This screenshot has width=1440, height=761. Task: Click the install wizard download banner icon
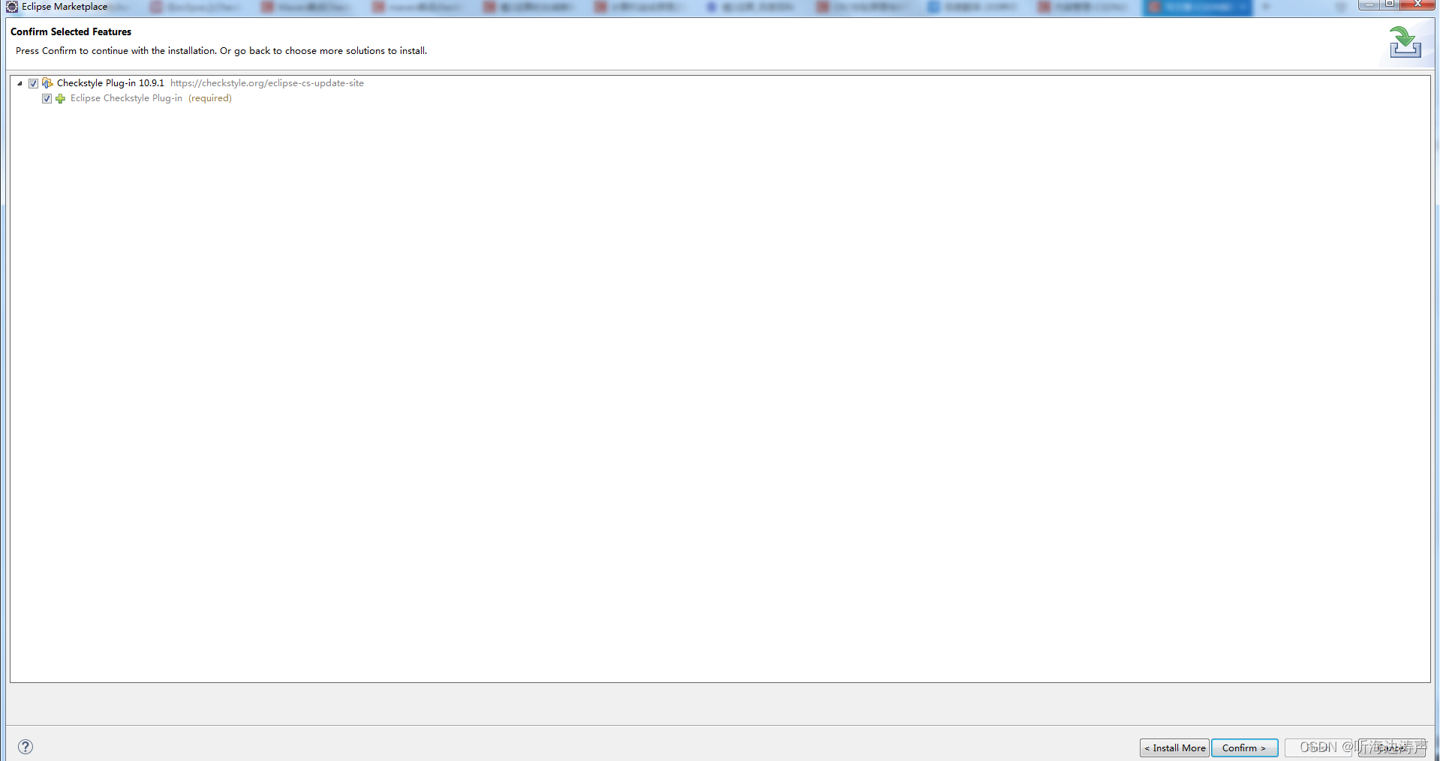click(x=1405, y=42)
